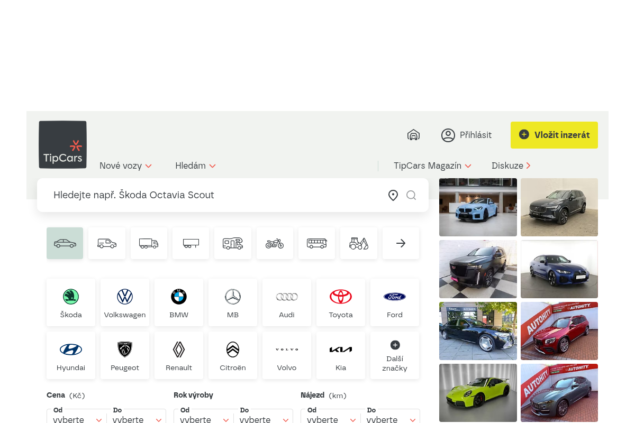Select the trailer category icon
This screenshot has height=423, width=635.
pyautogui.click(x=191, y=243)
